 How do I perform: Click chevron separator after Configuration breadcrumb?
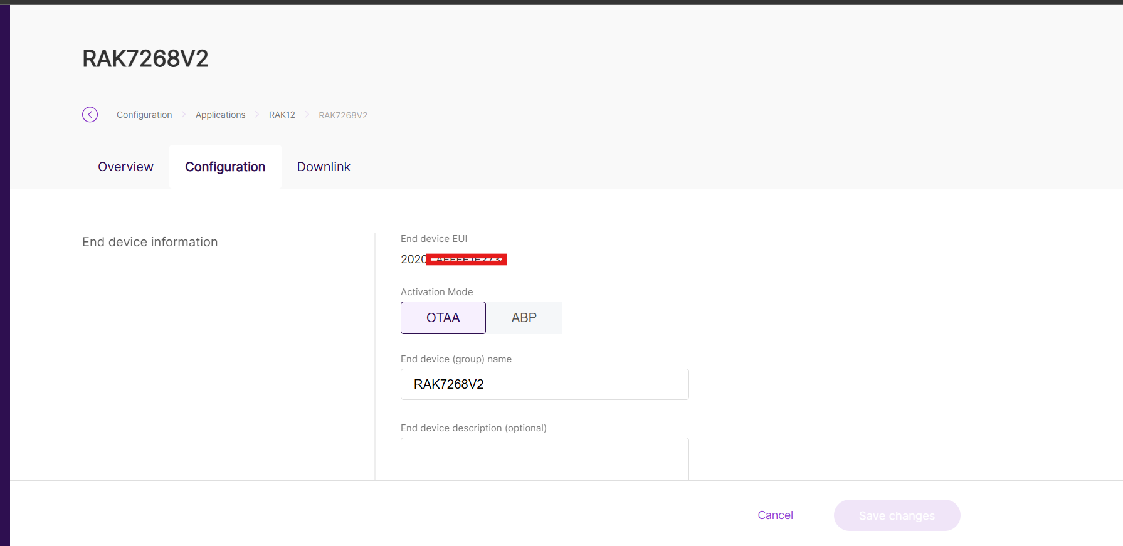184,115
